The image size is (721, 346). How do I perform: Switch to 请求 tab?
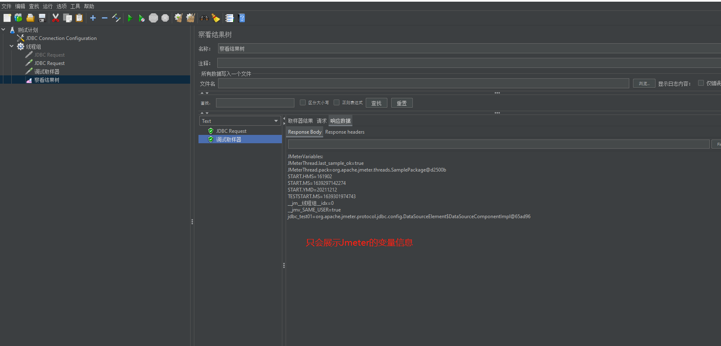point(322,121)
